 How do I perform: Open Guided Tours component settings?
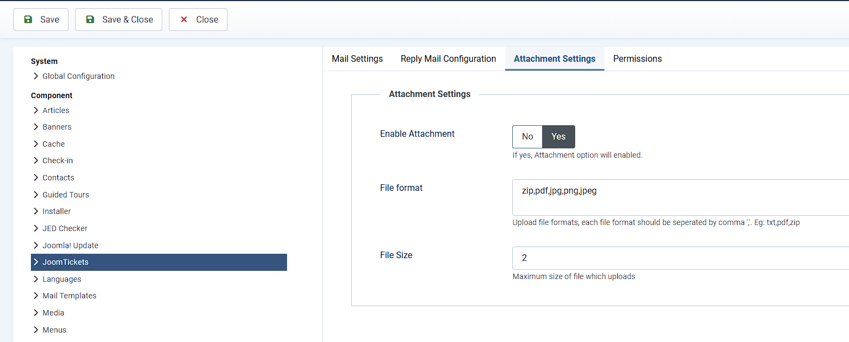click(x=66, y=195)
